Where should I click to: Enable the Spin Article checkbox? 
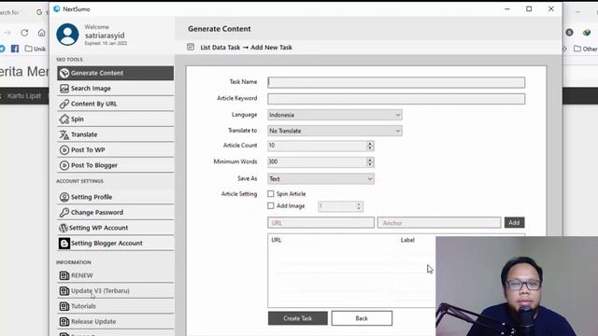point(271,194)
